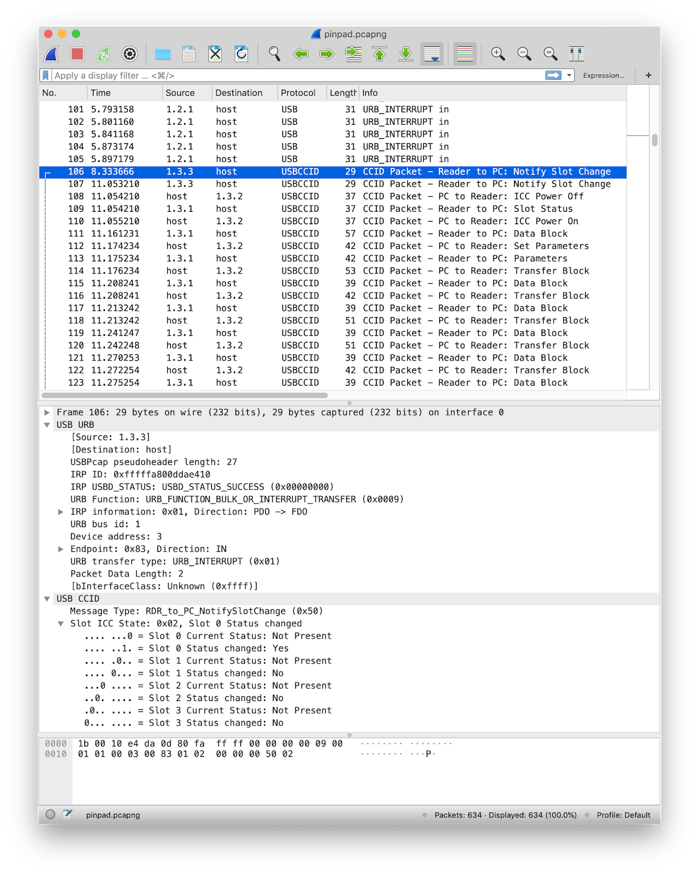Expand Endpoint: 0x83 node
699x875 pixels.
[61, 549]
